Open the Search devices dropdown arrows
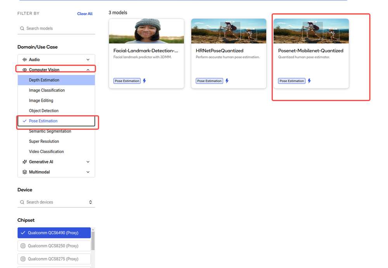Image resolution: width=388 pixels, height=268 pixels. click(90, 202)
